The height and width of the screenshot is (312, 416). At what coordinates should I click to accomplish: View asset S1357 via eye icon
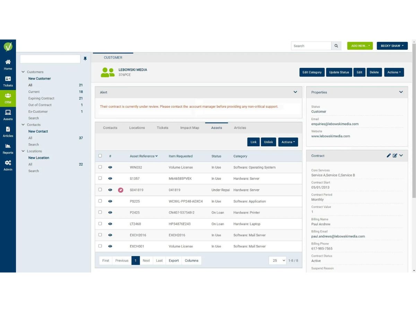(x=110, y=179)
